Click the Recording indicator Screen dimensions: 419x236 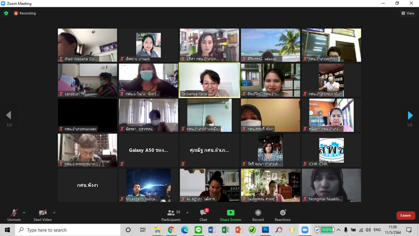(x=25, y=13)
